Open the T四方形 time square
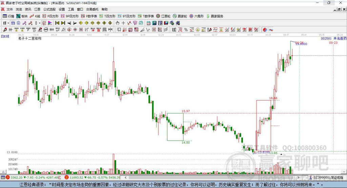This screenshot has height=188, width=347. click(x=107, y=16)
